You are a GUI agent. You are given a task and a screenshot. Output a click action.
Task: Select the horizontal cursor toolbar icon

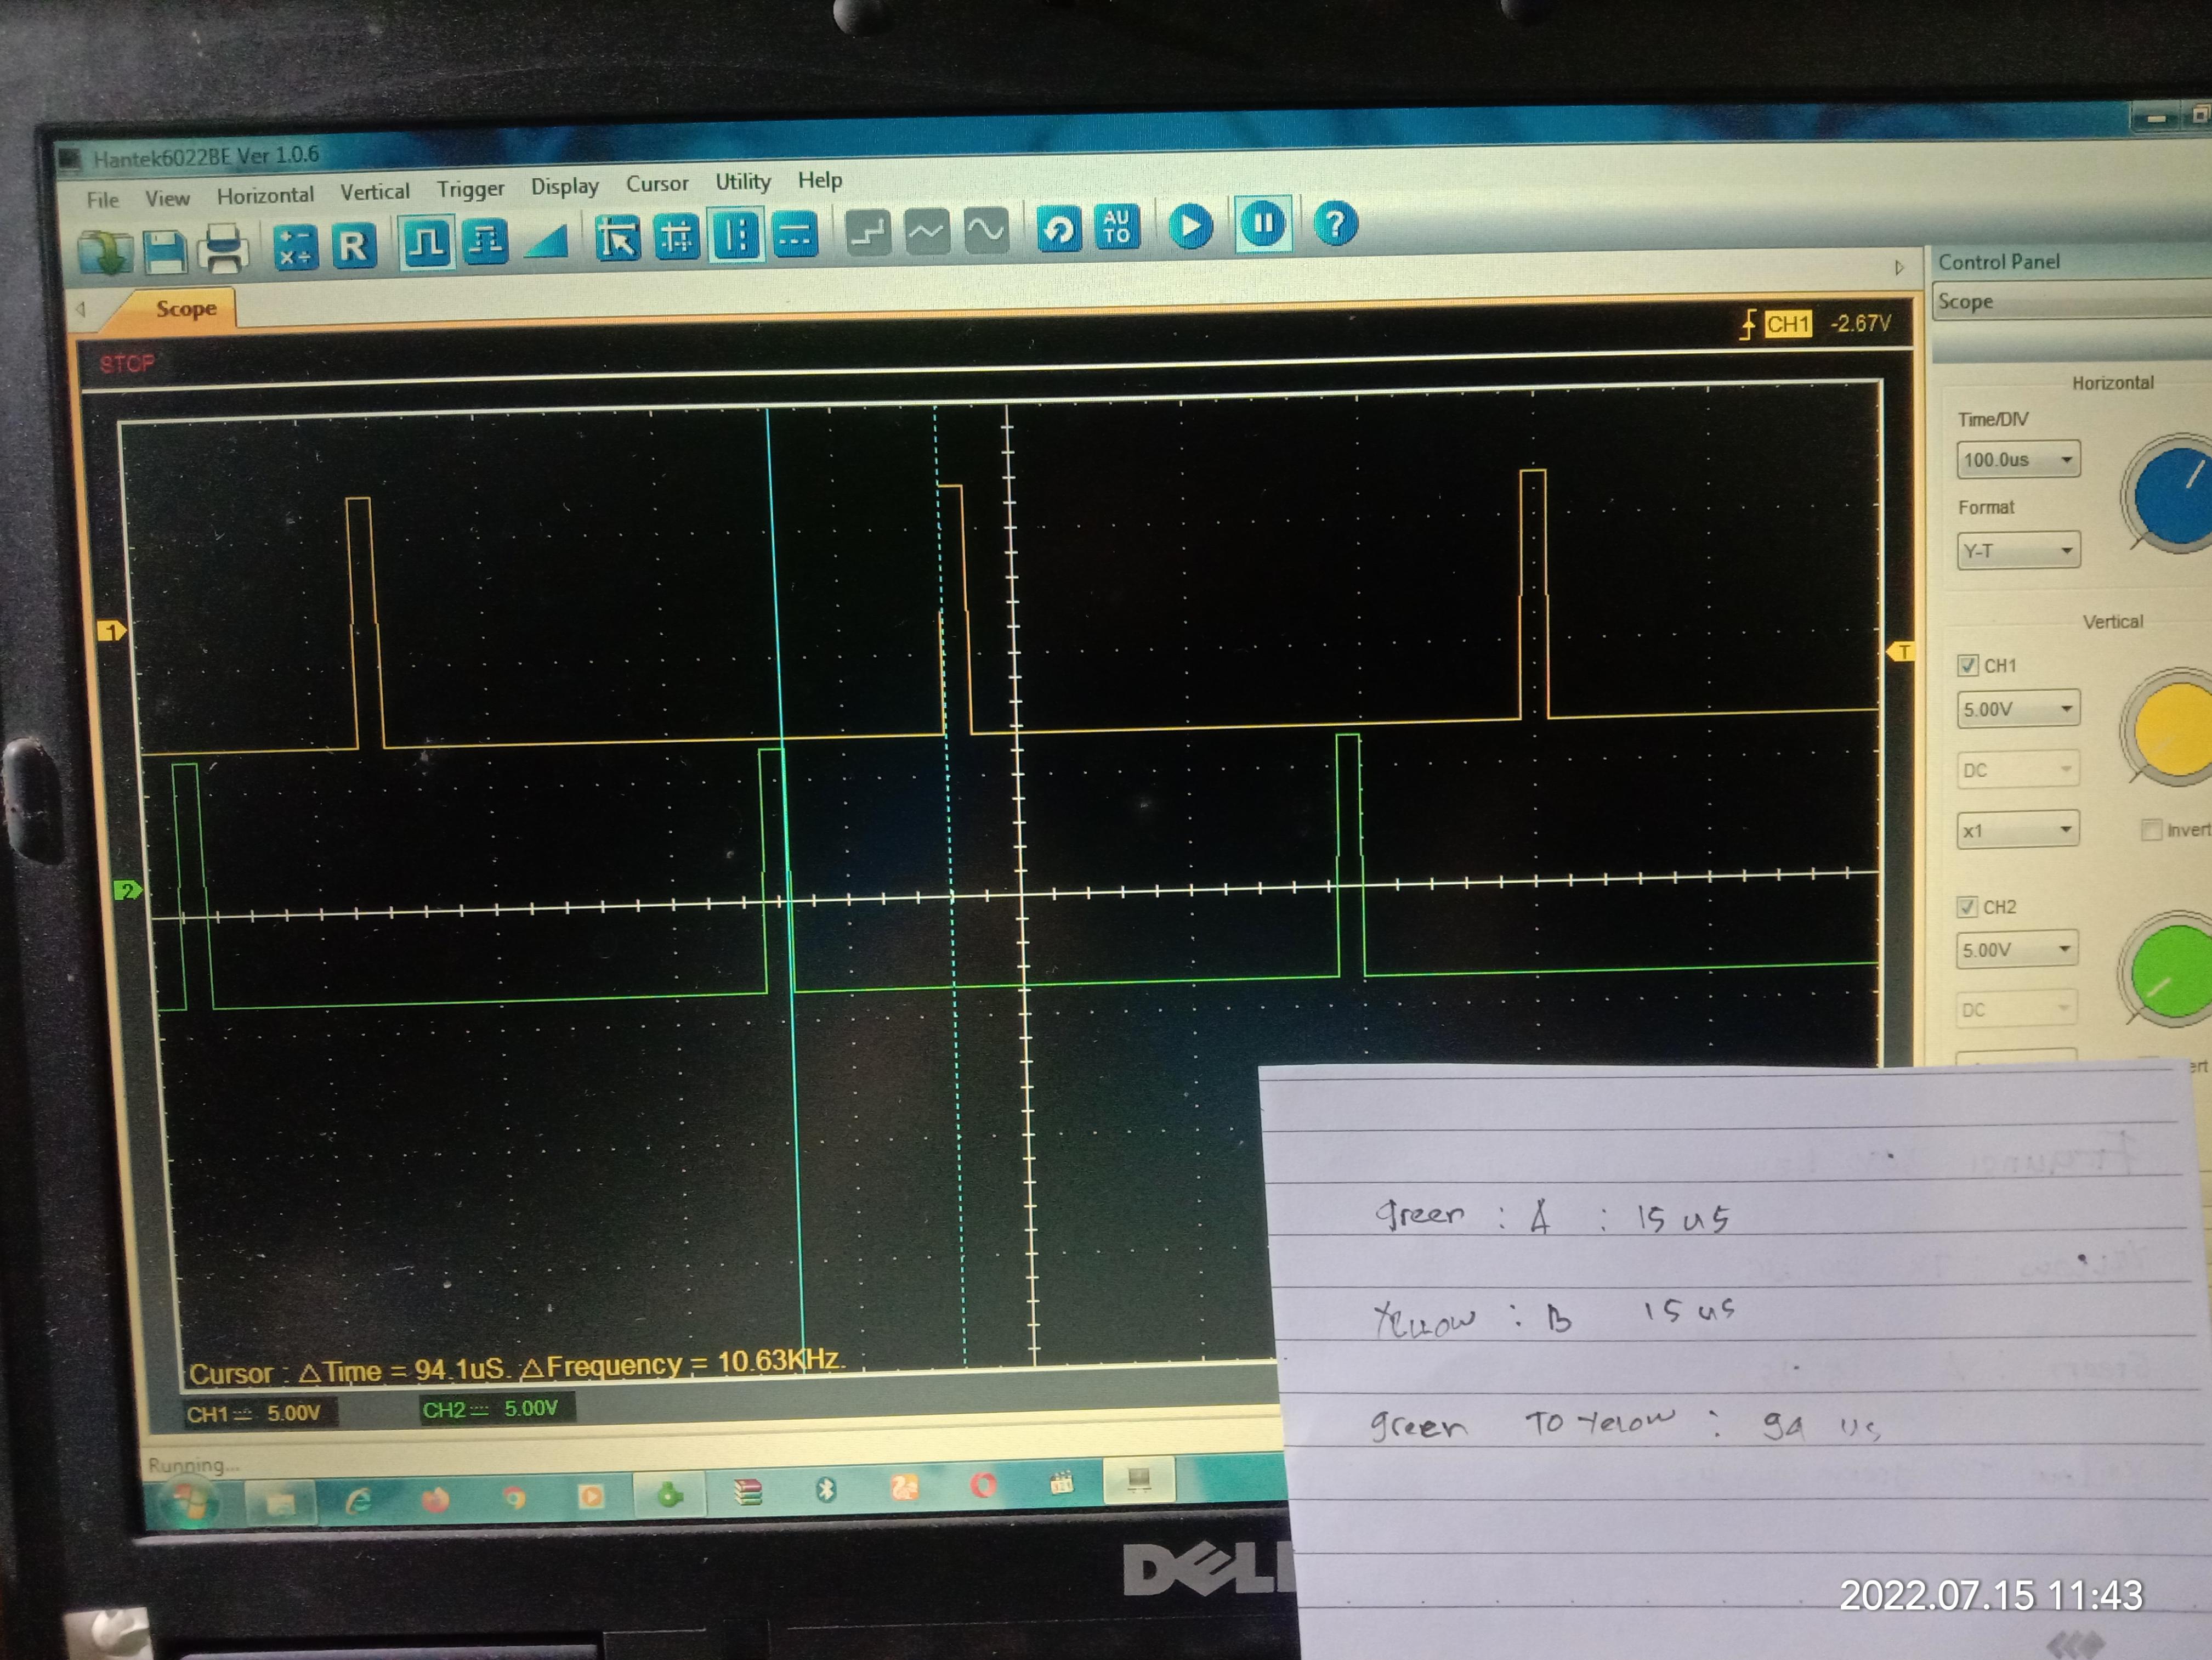[x=796, y=235]
